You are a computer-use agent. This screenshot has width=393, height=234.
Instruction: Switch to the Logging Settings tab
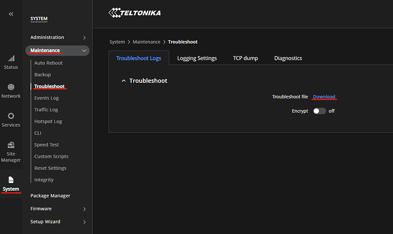[x=197, y=58]
